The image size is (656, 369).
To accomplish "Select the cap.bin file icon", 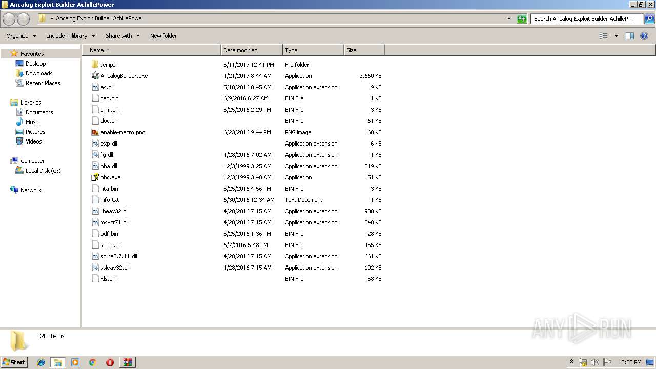I will pos(95,98).
